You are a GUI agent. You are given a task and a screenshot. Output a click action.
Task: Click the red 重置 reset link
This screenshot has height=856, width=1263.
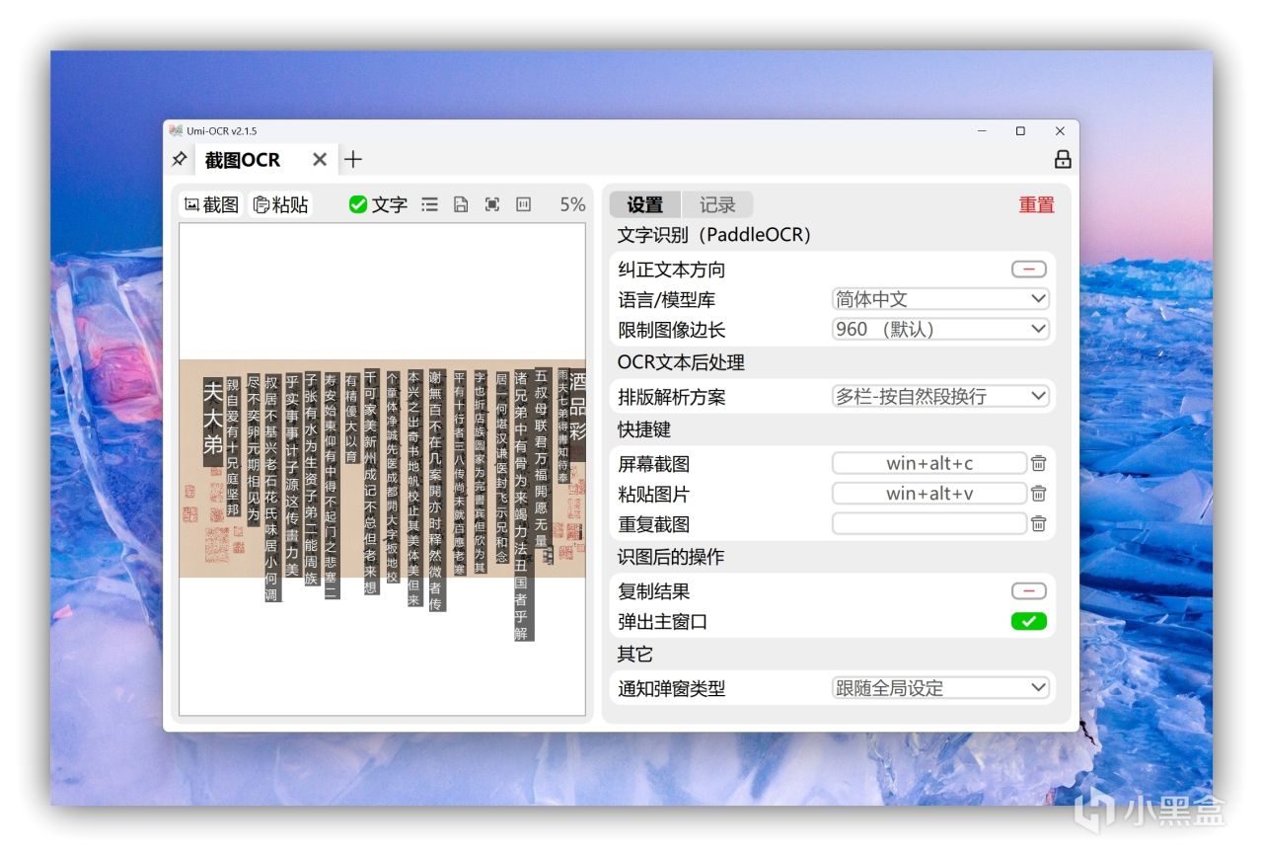coord(1035,204)
